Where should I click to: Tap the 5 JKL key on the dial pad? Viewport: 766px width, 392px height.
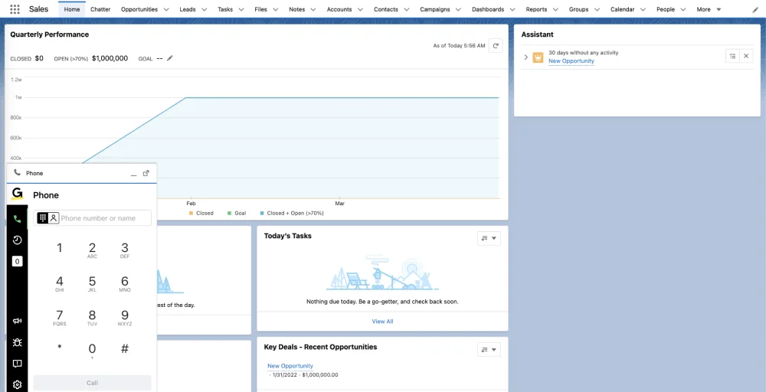point(92,284)
